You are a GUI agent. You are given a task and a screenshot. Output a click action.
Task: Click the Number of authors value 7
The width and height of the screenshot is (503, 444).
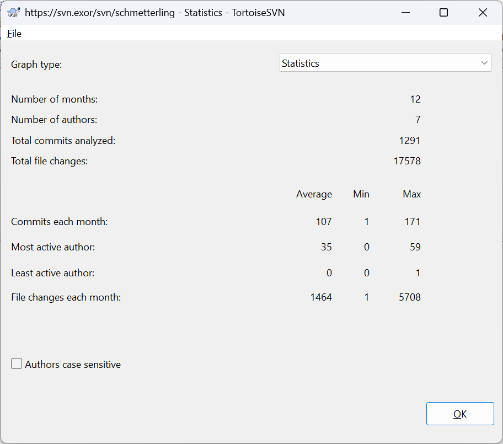(418, 120)
